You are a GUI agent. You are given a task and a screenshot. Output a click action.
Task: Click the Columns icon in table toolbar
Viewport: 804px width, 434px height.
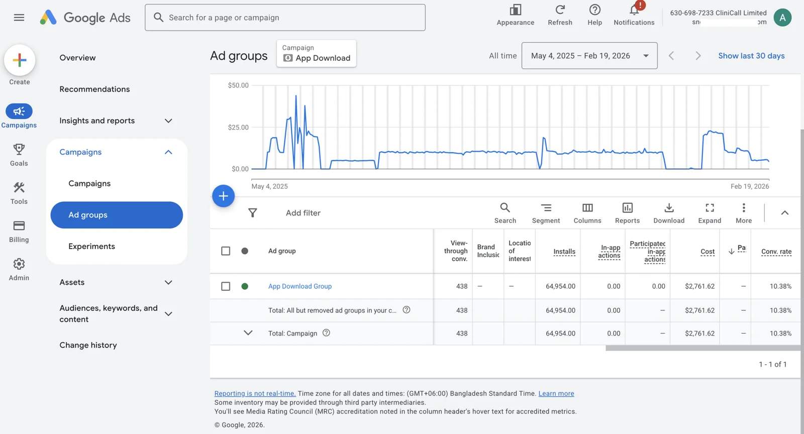click(x=587, y=213)
